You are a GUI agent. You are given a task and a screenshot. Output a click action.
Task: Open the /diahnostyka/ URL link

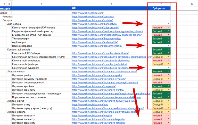click(95, 24)
